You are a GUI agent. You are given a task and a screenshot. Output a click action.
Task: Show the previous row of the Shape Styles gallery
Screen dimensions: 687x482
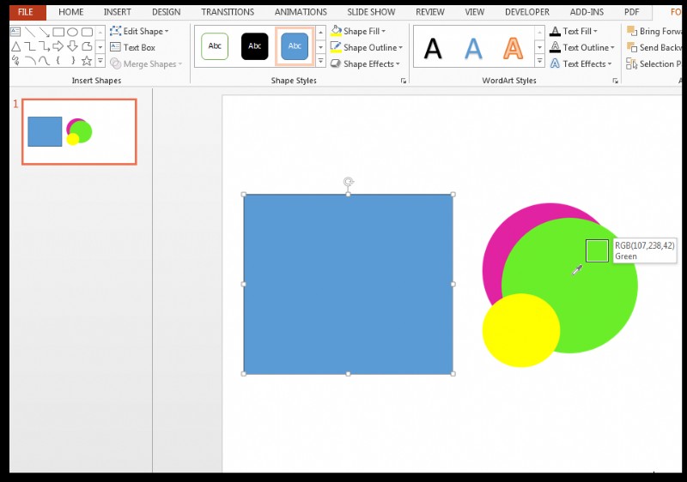tap(320, 32)
